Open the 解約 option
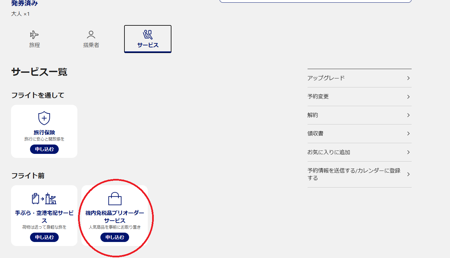Viewport: 450px width, 258px height. coord(359,115)
